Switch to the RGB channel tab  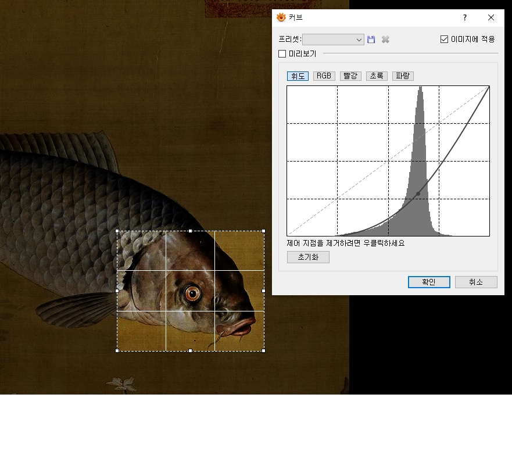pyautogui.click(x=324, y=76)
